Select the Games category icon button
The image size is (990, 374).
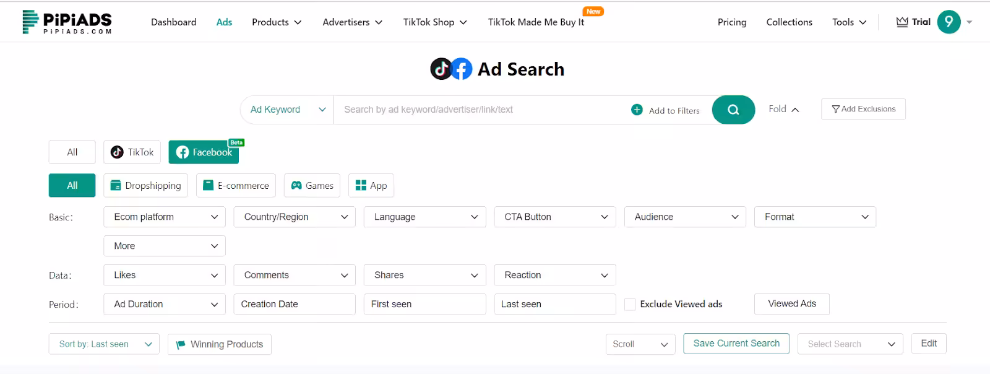coord(312,185)
